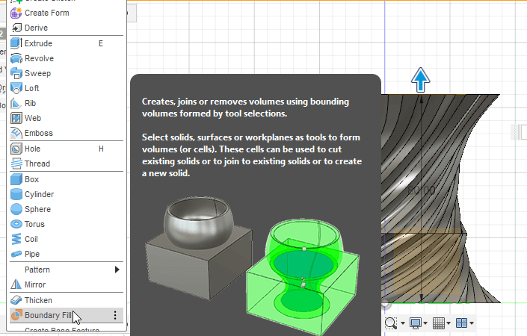Click the blue up arrow manipulator

tap(420, 80)
